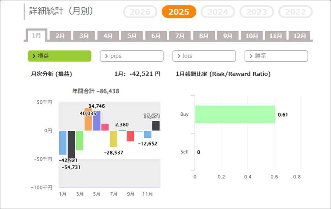
Task: Select the 2026 year button
Action: tap(140, 12)
